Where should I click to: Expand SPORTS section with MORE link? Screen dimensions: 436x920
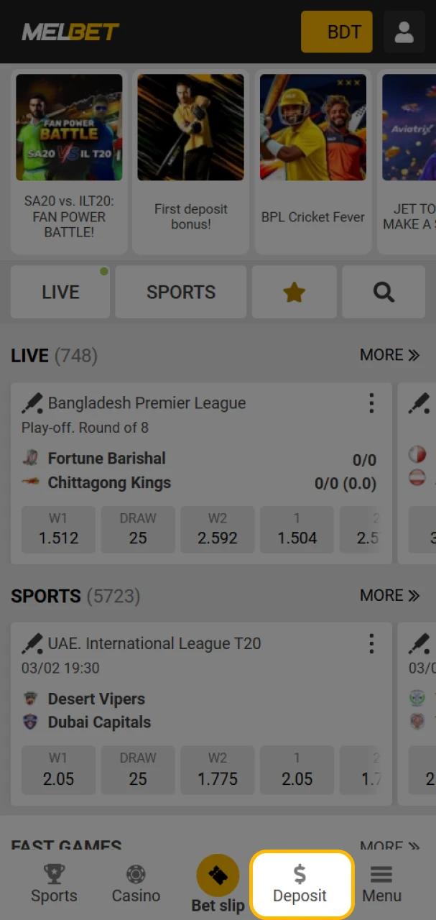tap(389, 595)
